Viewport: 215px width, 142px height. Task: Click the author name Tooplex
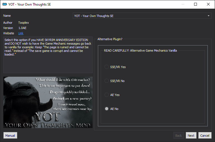[24, 23]
